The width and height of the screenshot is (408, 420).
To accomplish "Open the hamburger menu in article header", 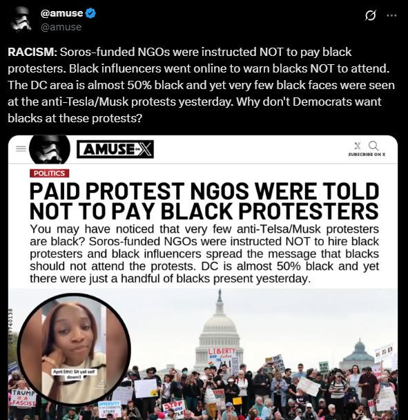I will [x=21, y=149].
